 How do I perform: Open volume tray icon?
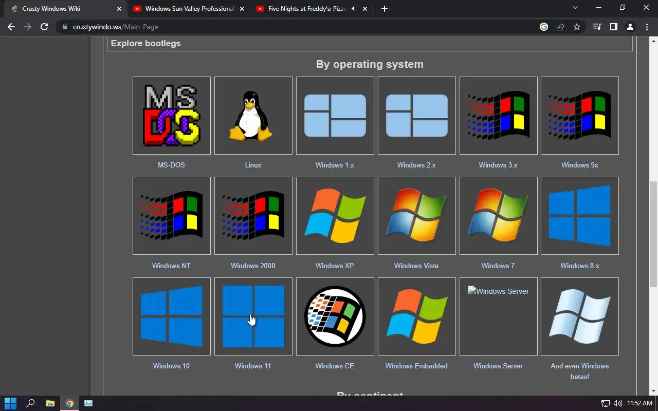pos(617,404)
